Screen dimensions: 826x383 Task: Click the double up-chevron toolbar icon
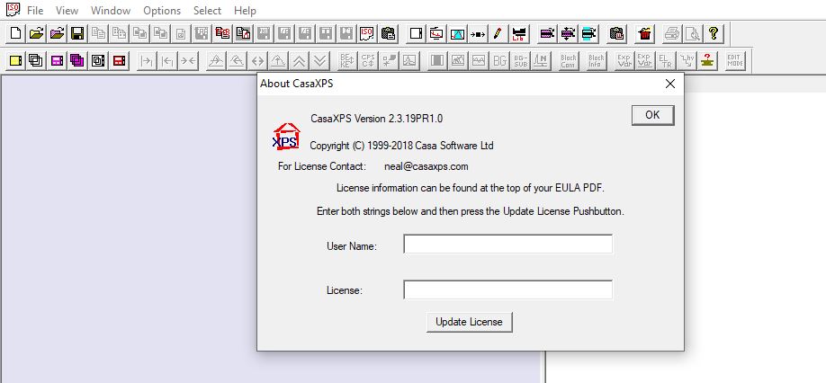point(299,60)
